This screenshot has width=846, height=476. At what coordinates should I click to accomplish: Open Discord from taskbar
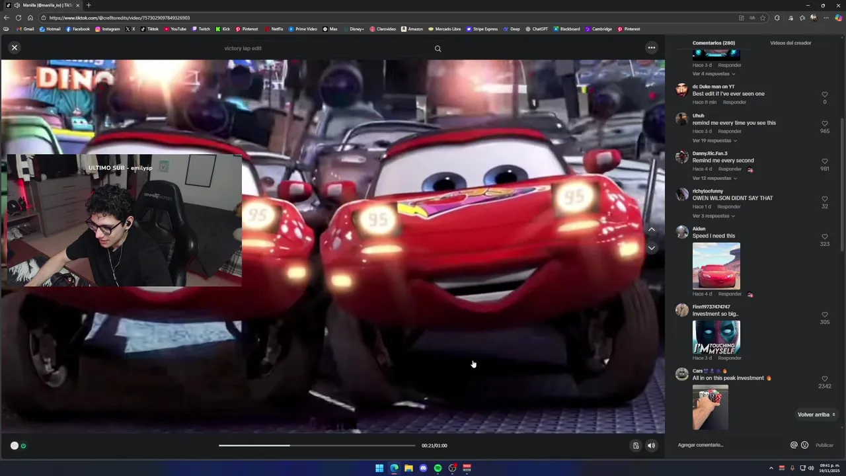(423, 468)
